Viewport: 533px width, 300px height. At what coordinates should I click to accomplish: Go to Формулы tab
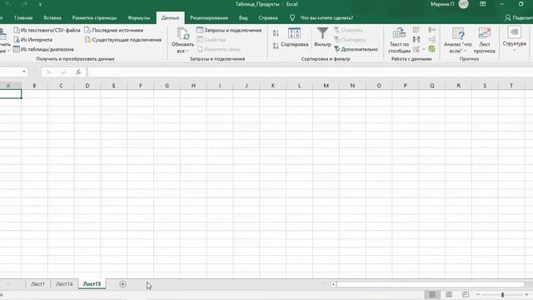[139, 17]
